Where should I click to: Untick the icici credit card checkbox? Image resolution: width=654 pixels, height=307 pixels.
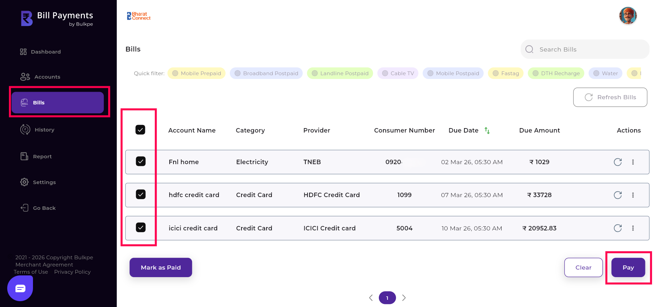pyautogui.click(x=140, y=228)
